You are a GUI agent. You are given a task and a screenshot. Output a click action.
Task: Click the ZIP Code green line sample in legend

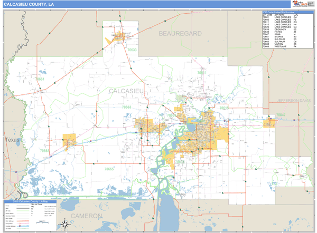(x=23, y=211)
